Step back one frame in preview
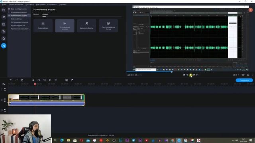Image resolution: width=255 pixels, height=143 pixels. (187, 75)
